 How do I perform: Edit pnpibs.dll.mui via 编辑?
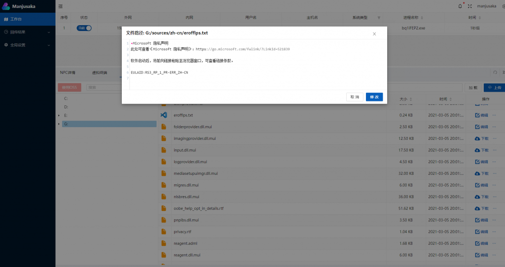coord(481,220)
